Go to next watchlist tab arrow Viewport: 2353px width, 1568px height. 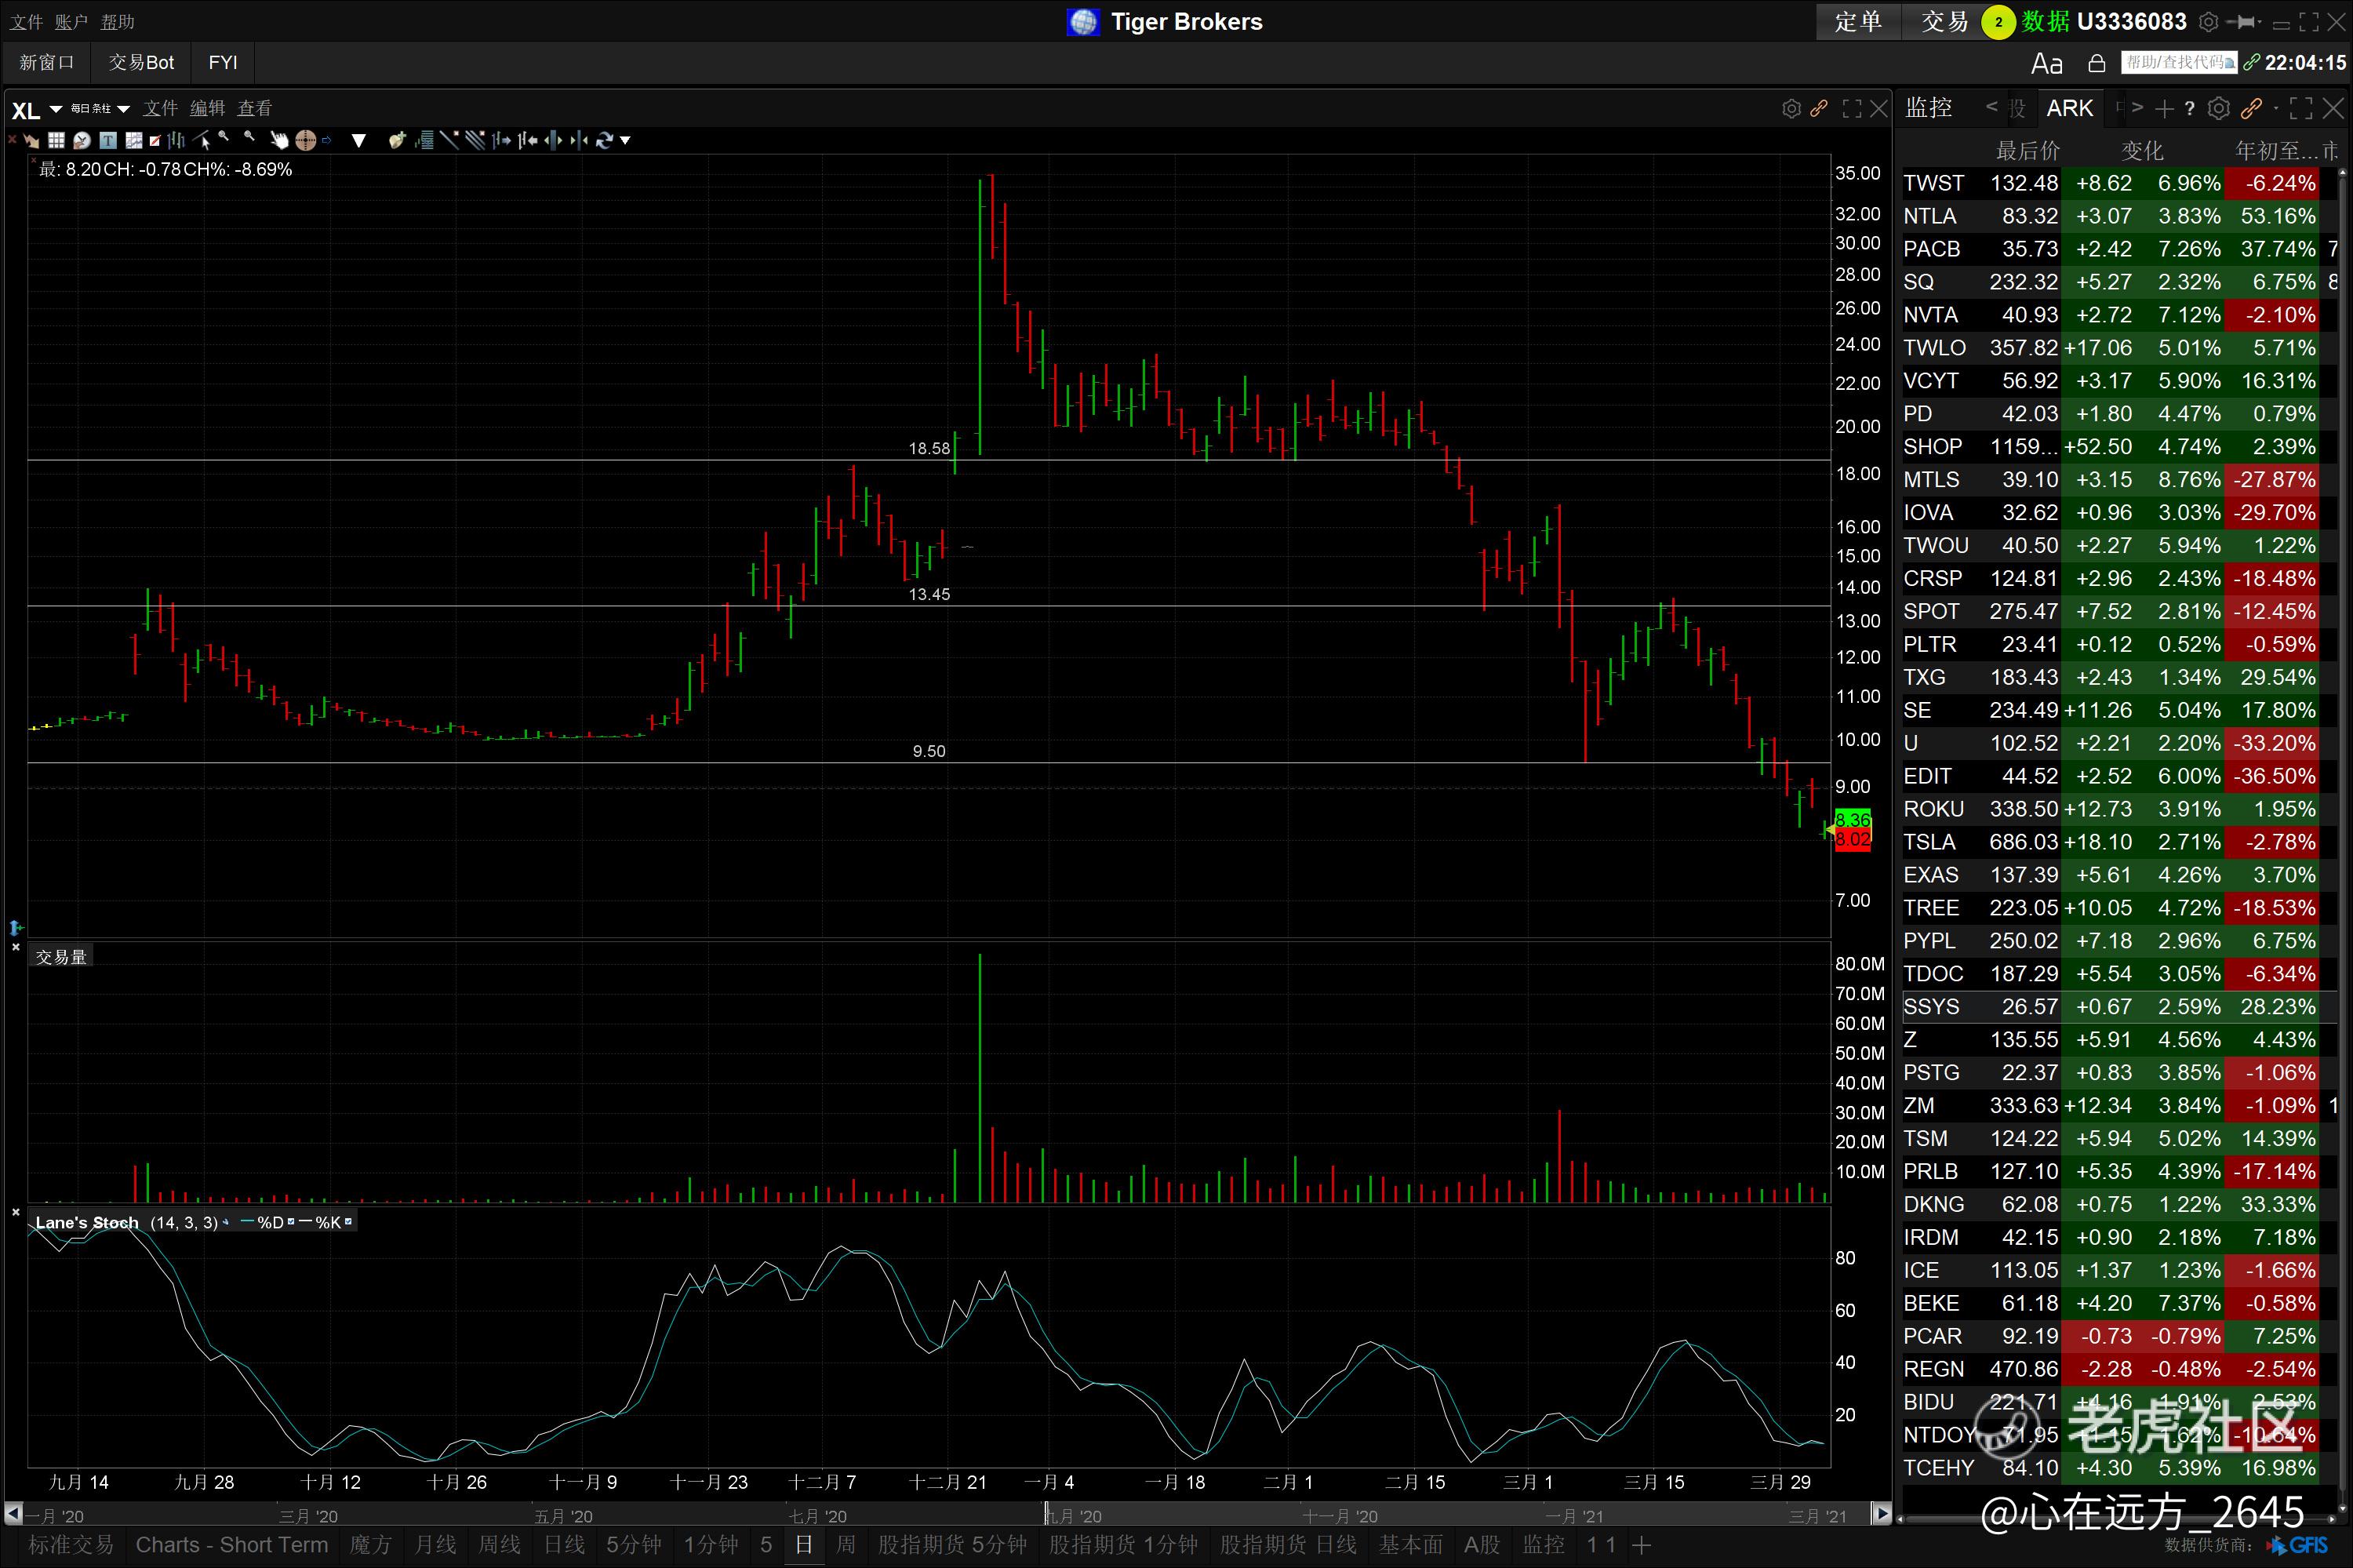click(x=2137, y=107)
